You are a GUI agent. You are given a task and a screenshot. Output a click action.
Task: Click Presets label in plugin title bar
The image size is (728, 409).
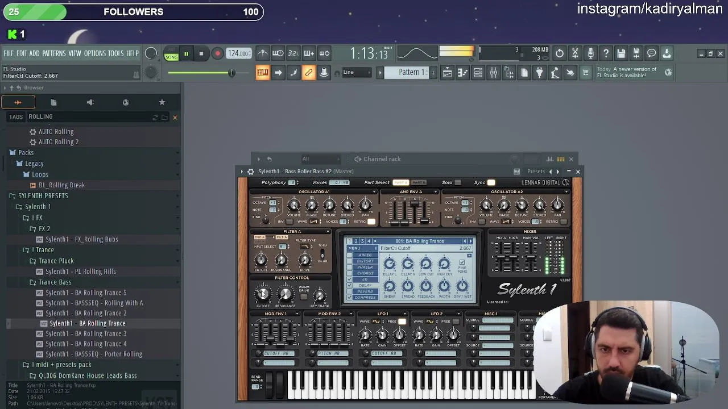536,172
